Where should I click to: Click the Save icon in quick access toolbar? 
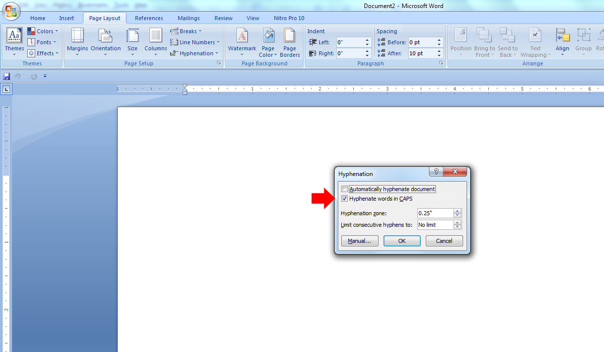[7, 76]
